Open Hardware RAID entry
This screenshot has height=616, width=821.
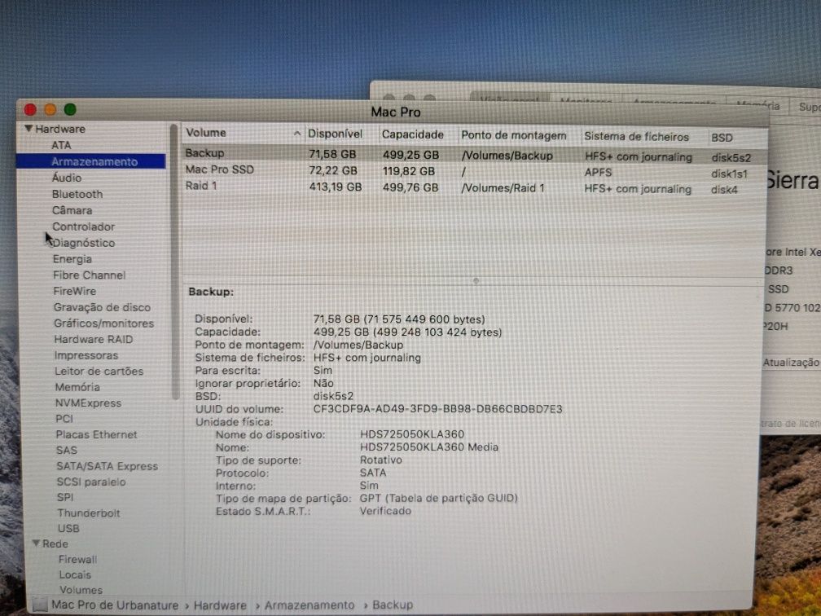[93, 339]
